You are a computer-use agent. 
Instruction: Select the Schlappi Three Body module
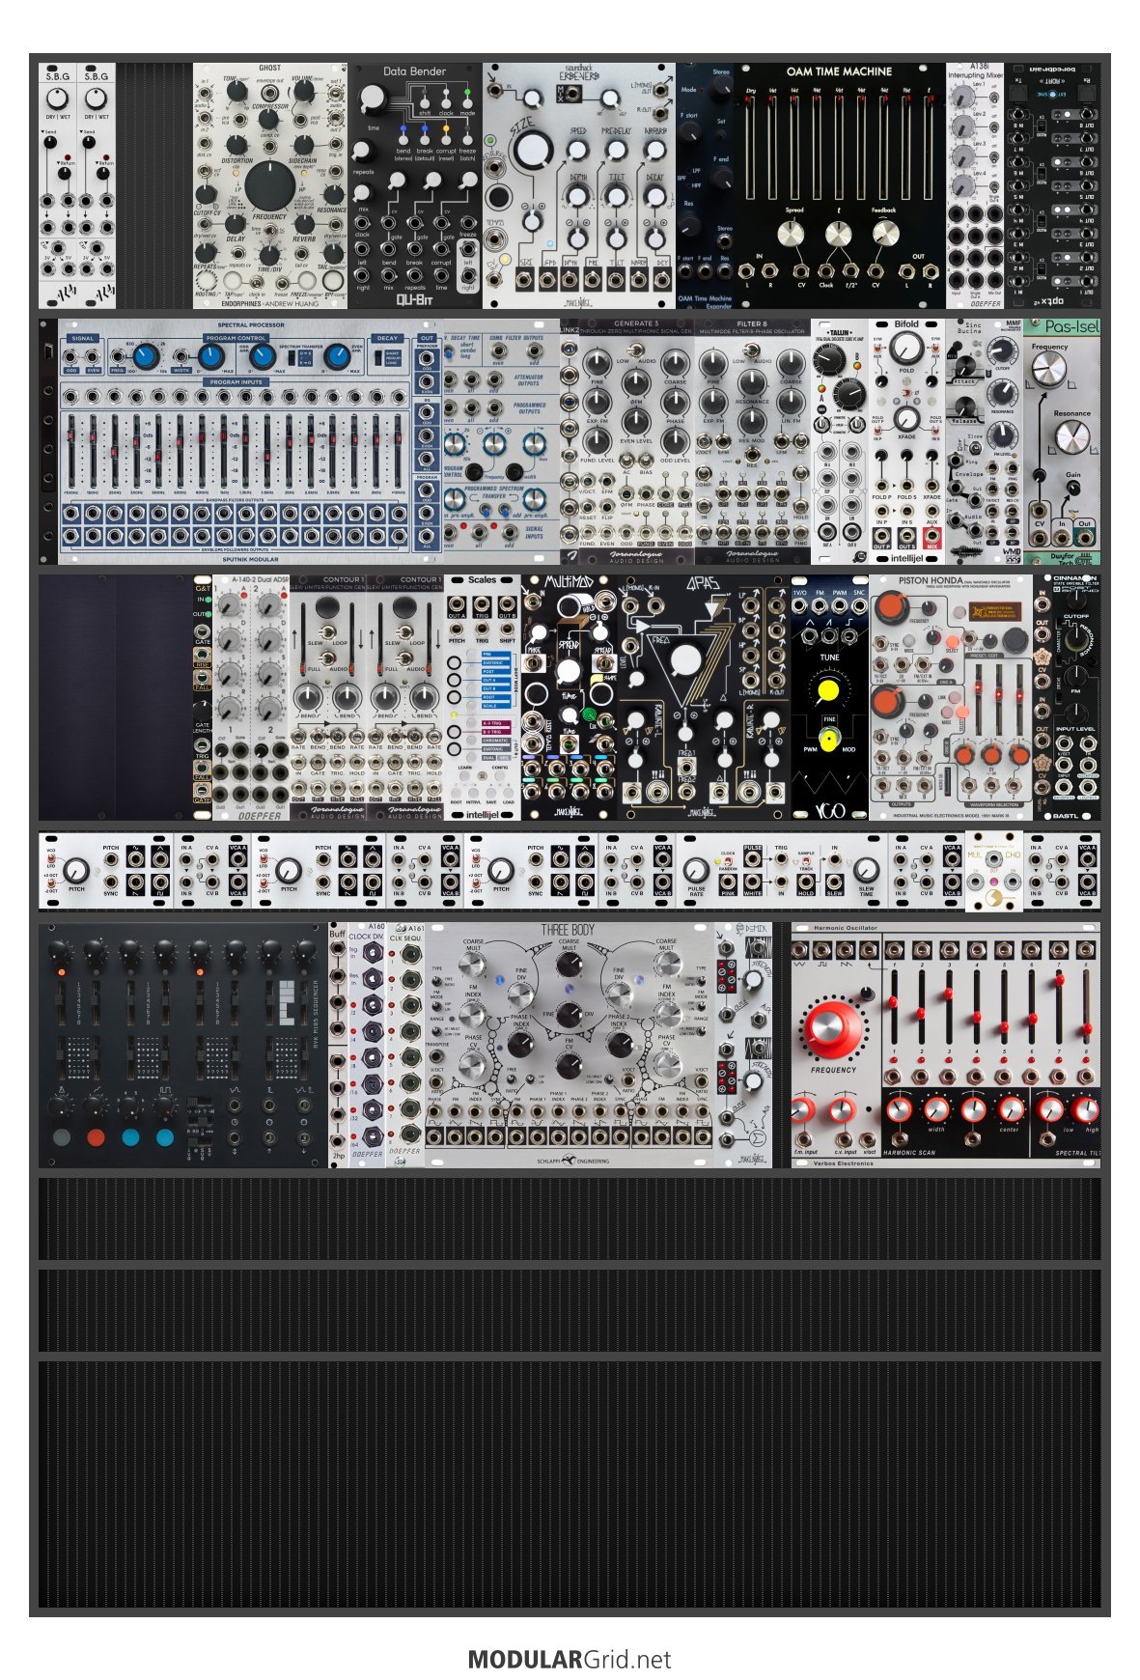pyautogui.click(x=570, y=1046)
